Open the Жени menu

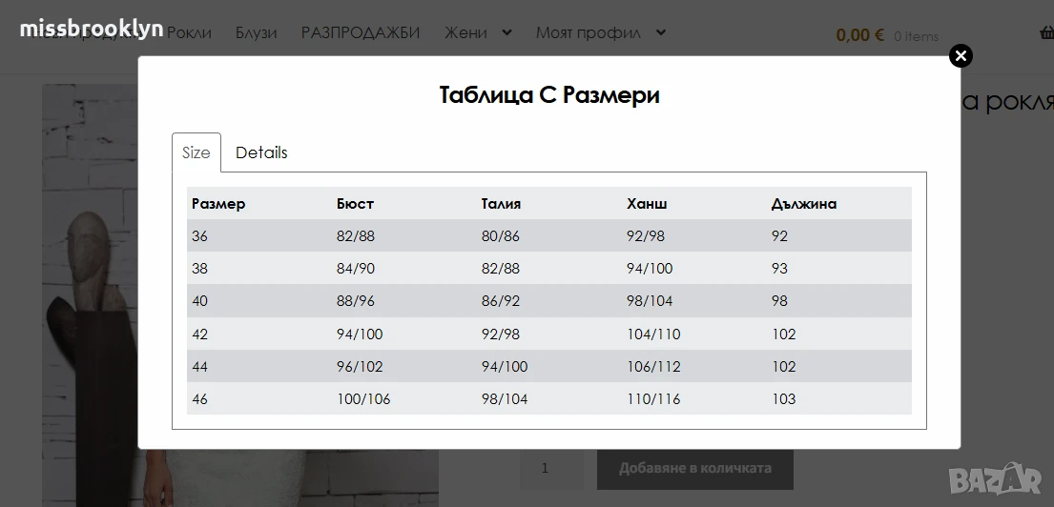coord(465,32)
